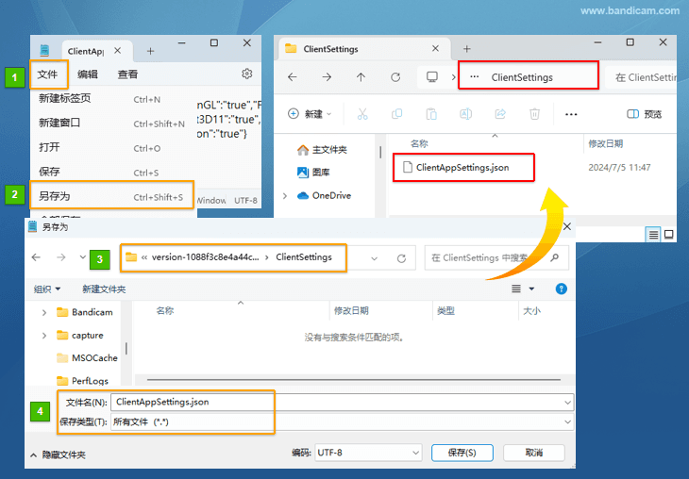This screenshot has width=689, height=479.
Task: Open the 编码 UTF-8 encoding dropdown
Action: 368,453
